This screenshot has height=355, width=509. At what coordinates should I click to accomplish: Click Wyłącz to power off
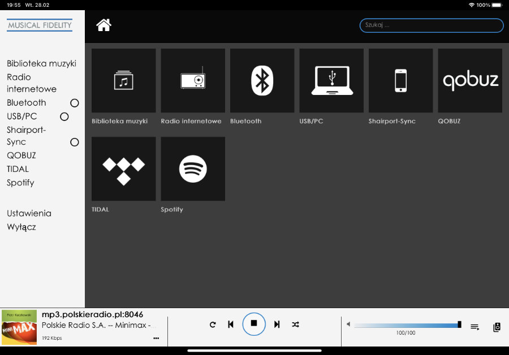pyautogui.click(x=21, y=227)
